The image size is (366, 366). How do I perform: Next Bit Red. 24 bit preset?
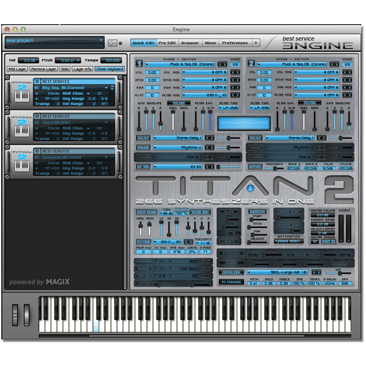pyautogui.click(x=212, y=166)
